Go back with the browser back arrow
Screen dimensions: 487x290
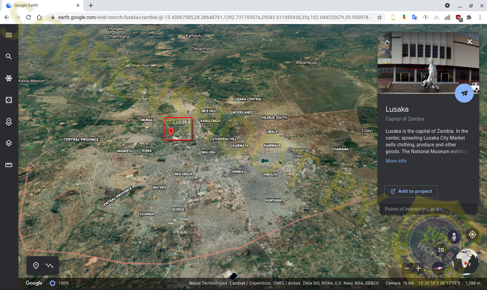(x=7, y=17)
